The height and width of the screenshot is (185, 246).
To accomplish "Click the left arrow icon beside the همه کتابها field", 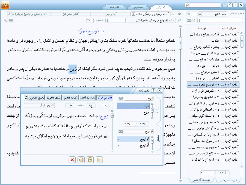I will click(x=189, y=14).
